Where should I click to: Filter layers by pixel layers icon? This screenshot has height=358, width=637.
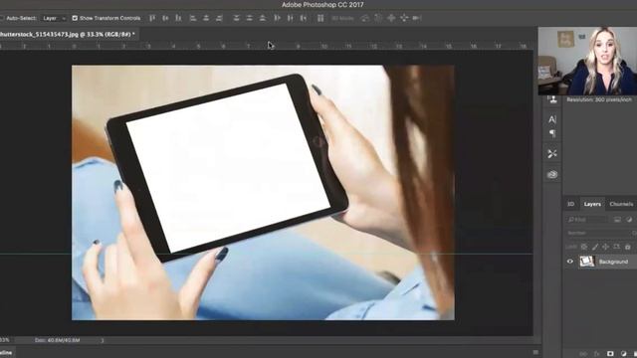(617, 220)
